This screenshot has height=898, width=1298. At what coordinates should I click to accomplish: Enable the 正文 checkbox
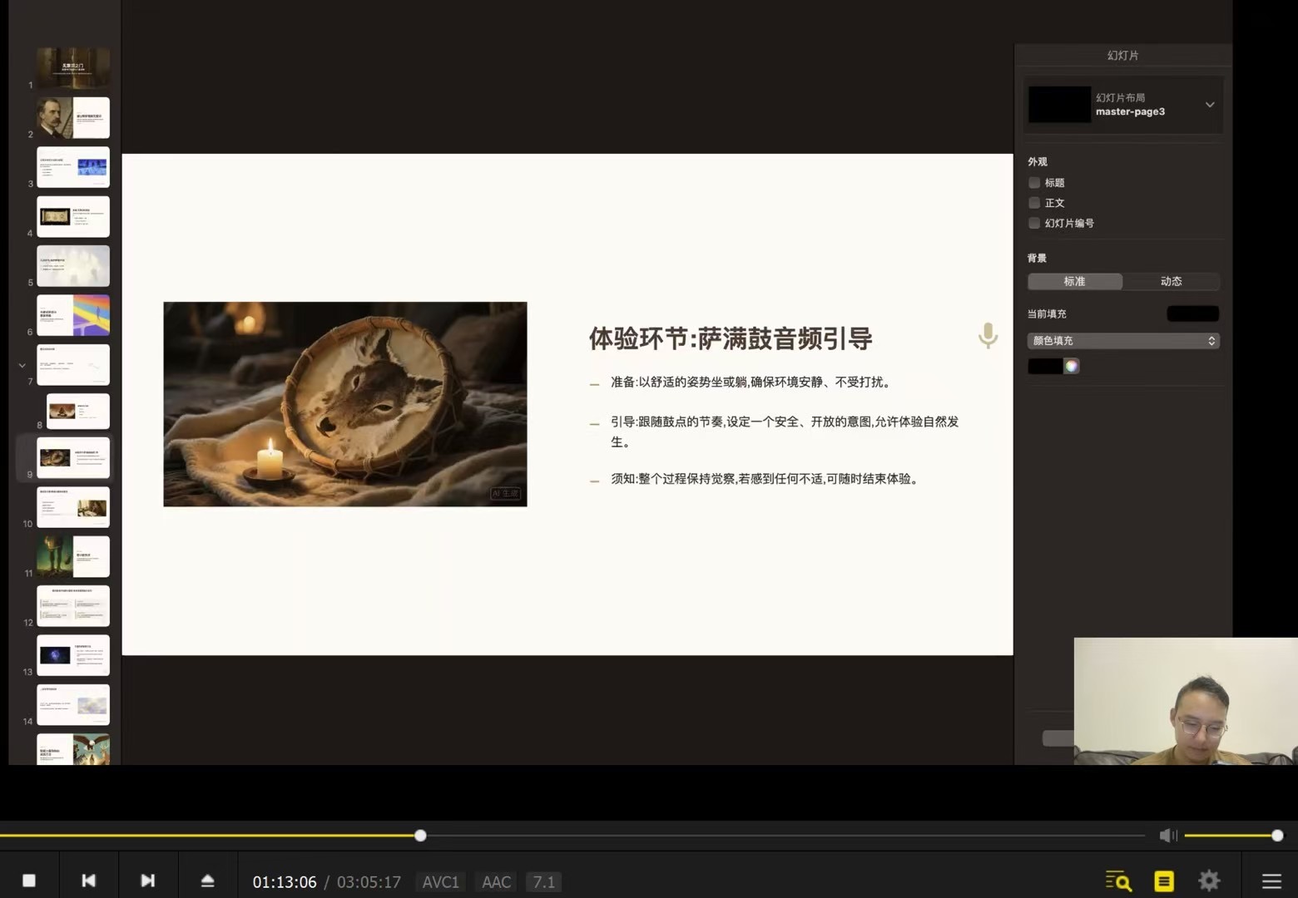[1034, 203]
